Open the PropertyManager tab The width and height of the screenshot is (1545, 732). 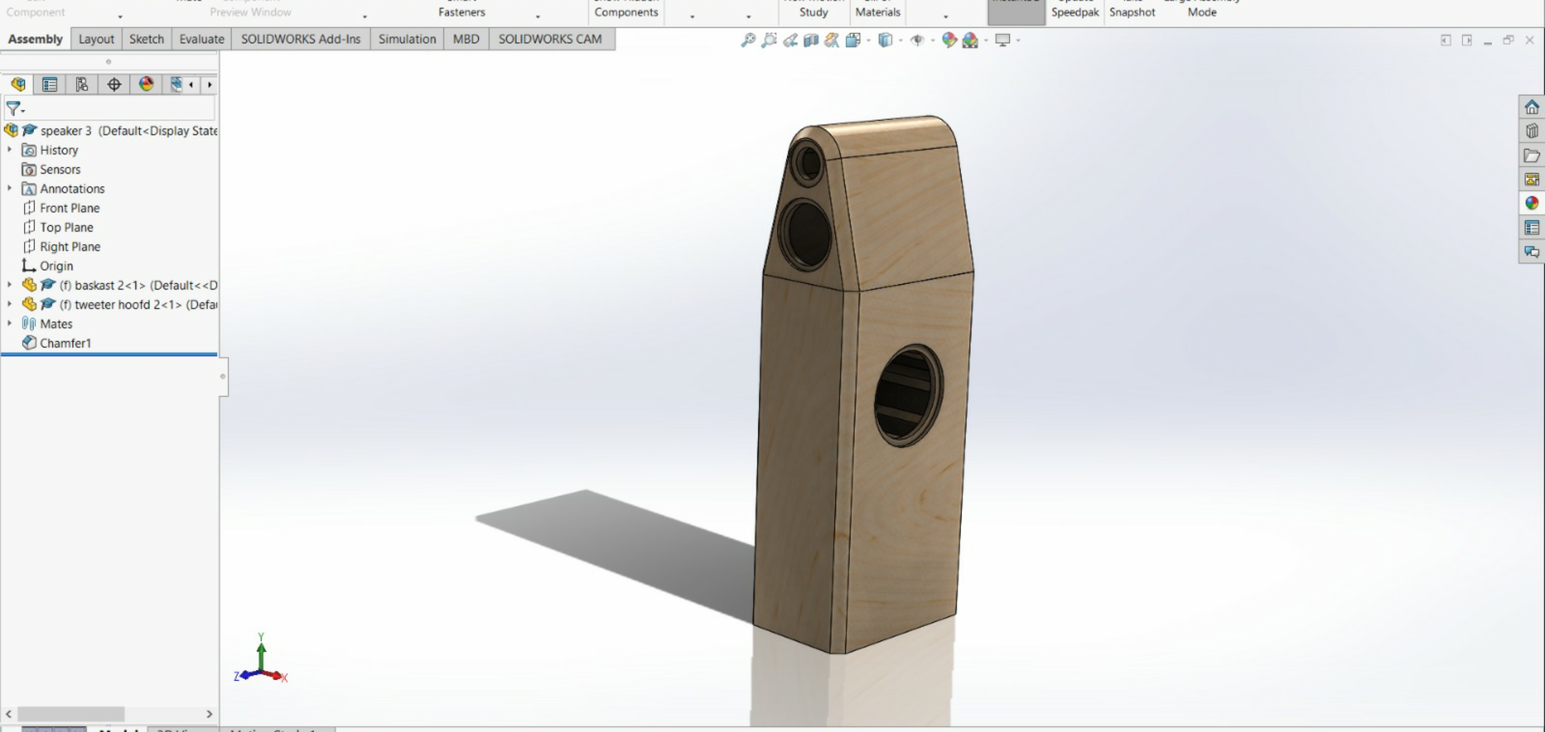(x=50, y=84)
